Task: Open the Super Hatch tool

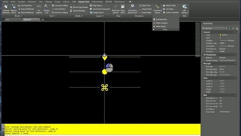Action: pos(123,9)
